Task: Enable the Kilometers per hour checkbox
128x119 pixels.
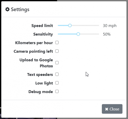Action: pyautogui.click(x=57, y=43)
